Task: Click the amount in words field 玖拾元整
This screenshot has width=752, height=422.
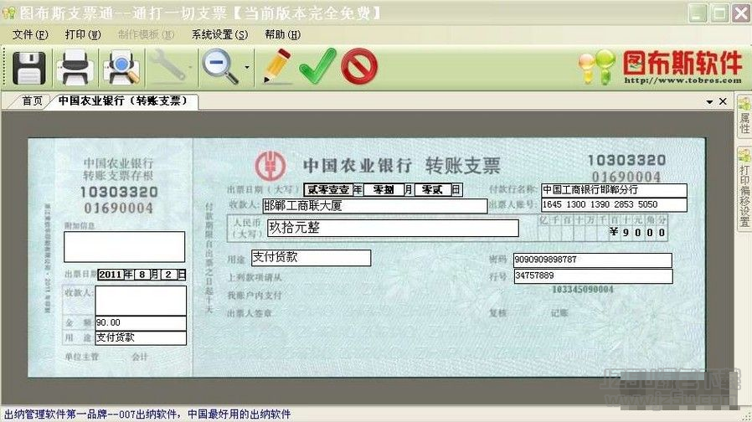Action: 393,228
